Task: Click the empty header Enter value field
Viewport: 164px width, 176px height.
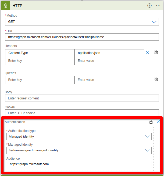Action: pos(109,61)
